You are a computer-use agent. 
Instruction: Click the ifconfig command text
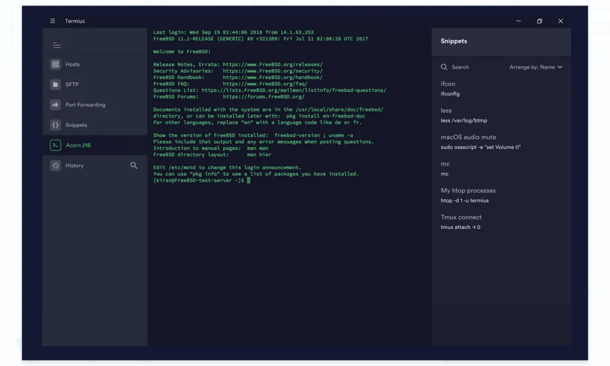pyautogui.click(x=450, y=94)
